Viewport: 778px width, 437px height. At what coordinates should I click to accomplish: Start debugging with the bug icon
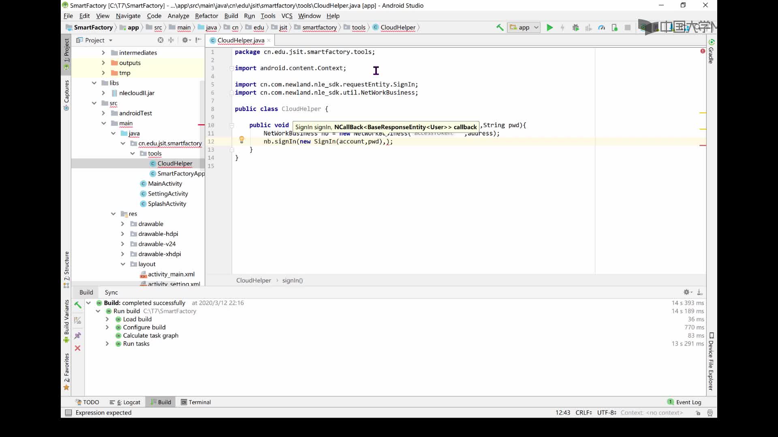[x=575, y=28]
